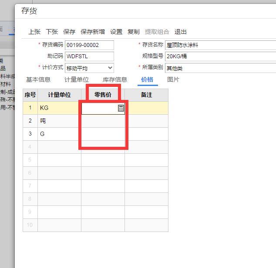Open 设置 in the toolbar

[116, 32]
